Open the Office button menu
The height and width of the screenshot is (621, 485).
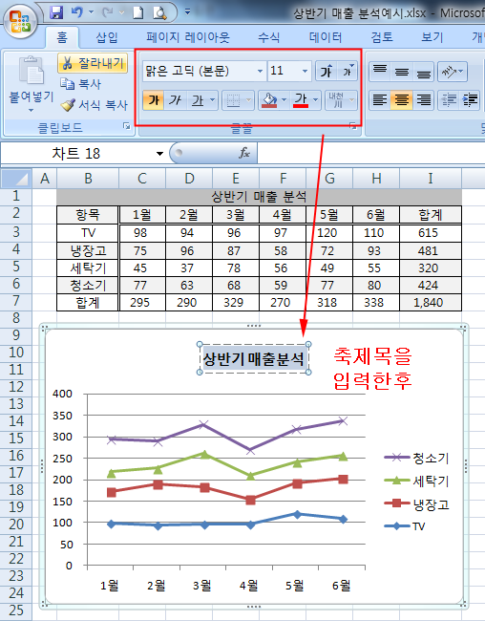pyautogui.click(x=20, y=21)
